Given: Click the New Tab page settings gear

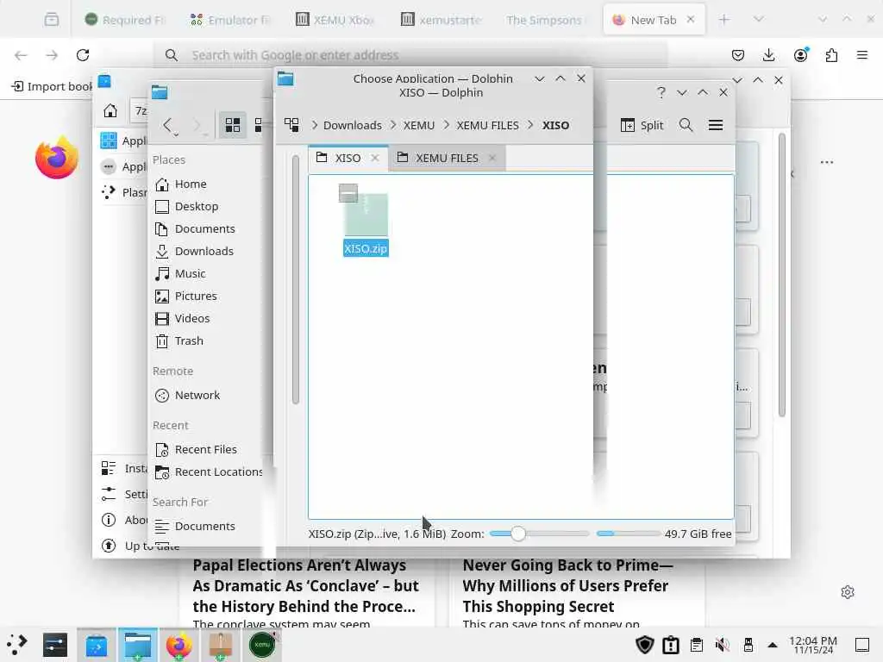Looking at the screenshot, I should (x=848, y=592).
